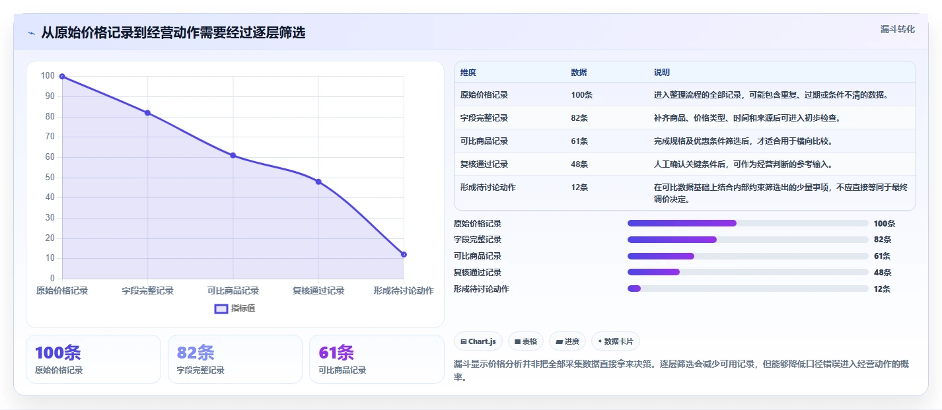The width and height of the screenshot is (942, 410).
Task: Click the table cell reading 82条
Action: [x=580, y=118]
